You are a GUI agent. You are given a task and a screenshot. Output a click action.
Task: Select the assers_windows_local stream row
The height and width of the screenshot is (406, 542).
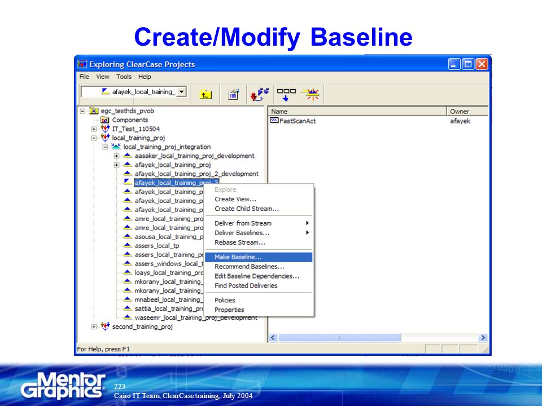pos(169,264)
